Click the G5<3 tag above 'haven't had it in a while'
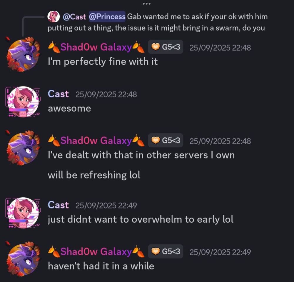Image resolution: width=294 pixels, height=282 pixels. [x=166, y=251]
